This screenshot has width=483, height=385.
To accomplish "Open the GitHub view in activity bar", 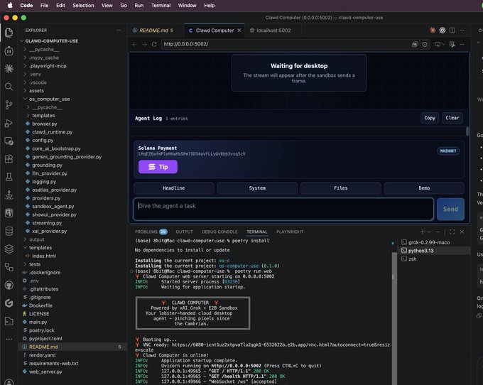I will [9, 286].
